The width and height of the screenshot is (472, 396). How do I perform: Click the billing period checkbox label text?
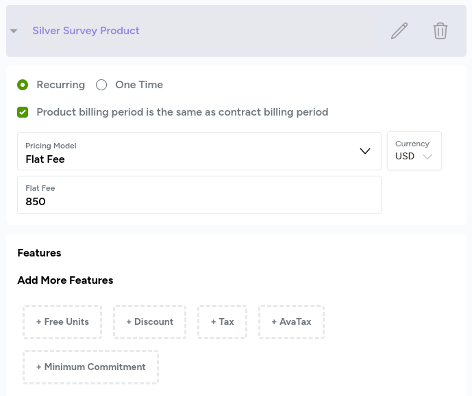[182, 112]
